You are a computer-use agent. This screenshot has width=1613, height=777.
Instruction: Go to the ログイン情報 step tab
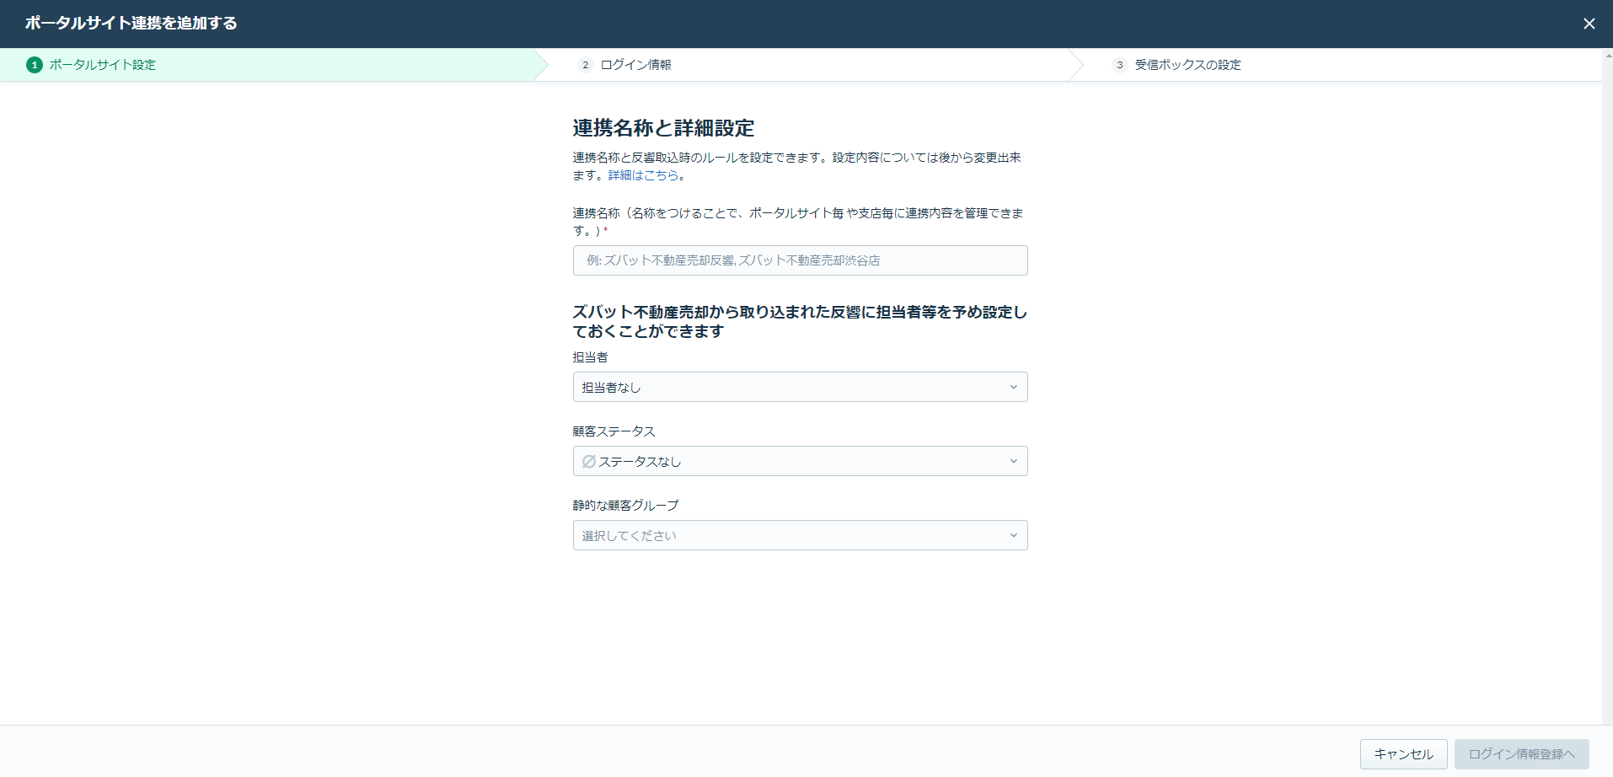[x=635, y=65]
